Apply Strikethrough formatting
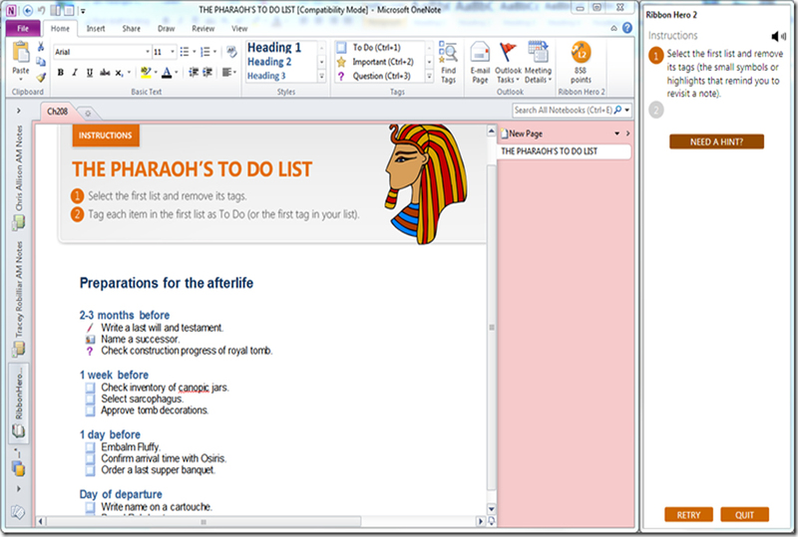 pyautogui.click(x=105, y=73)
